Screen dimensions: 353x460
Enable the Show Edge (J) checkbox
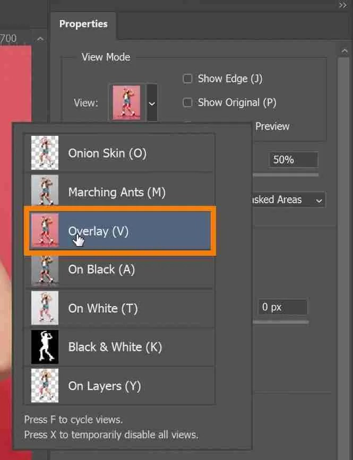187,79
